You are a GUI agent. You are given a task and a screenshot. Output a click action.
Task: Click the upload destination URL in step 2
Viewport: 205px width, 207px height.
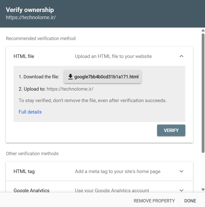click(x=70, y=89)
